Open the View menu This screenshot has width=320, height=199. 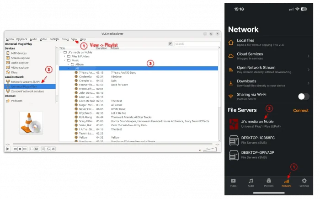pos(74,39)
